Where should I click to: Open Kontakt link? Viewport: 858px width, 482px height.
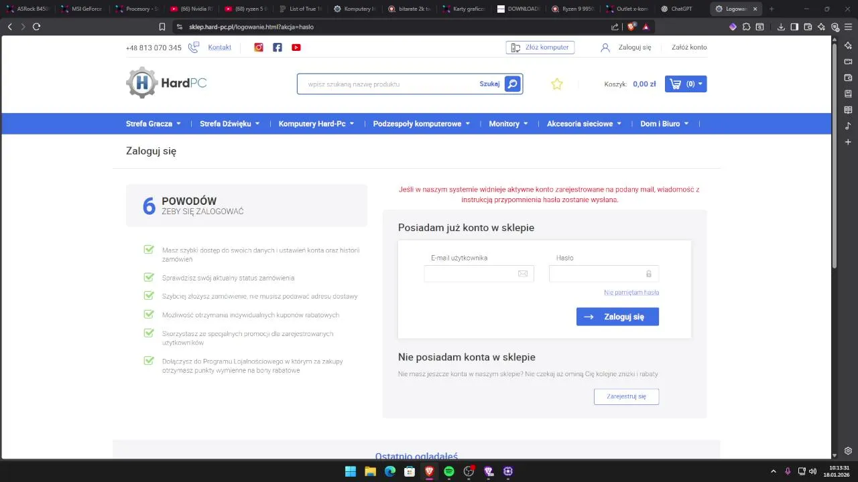pos(220,48)
